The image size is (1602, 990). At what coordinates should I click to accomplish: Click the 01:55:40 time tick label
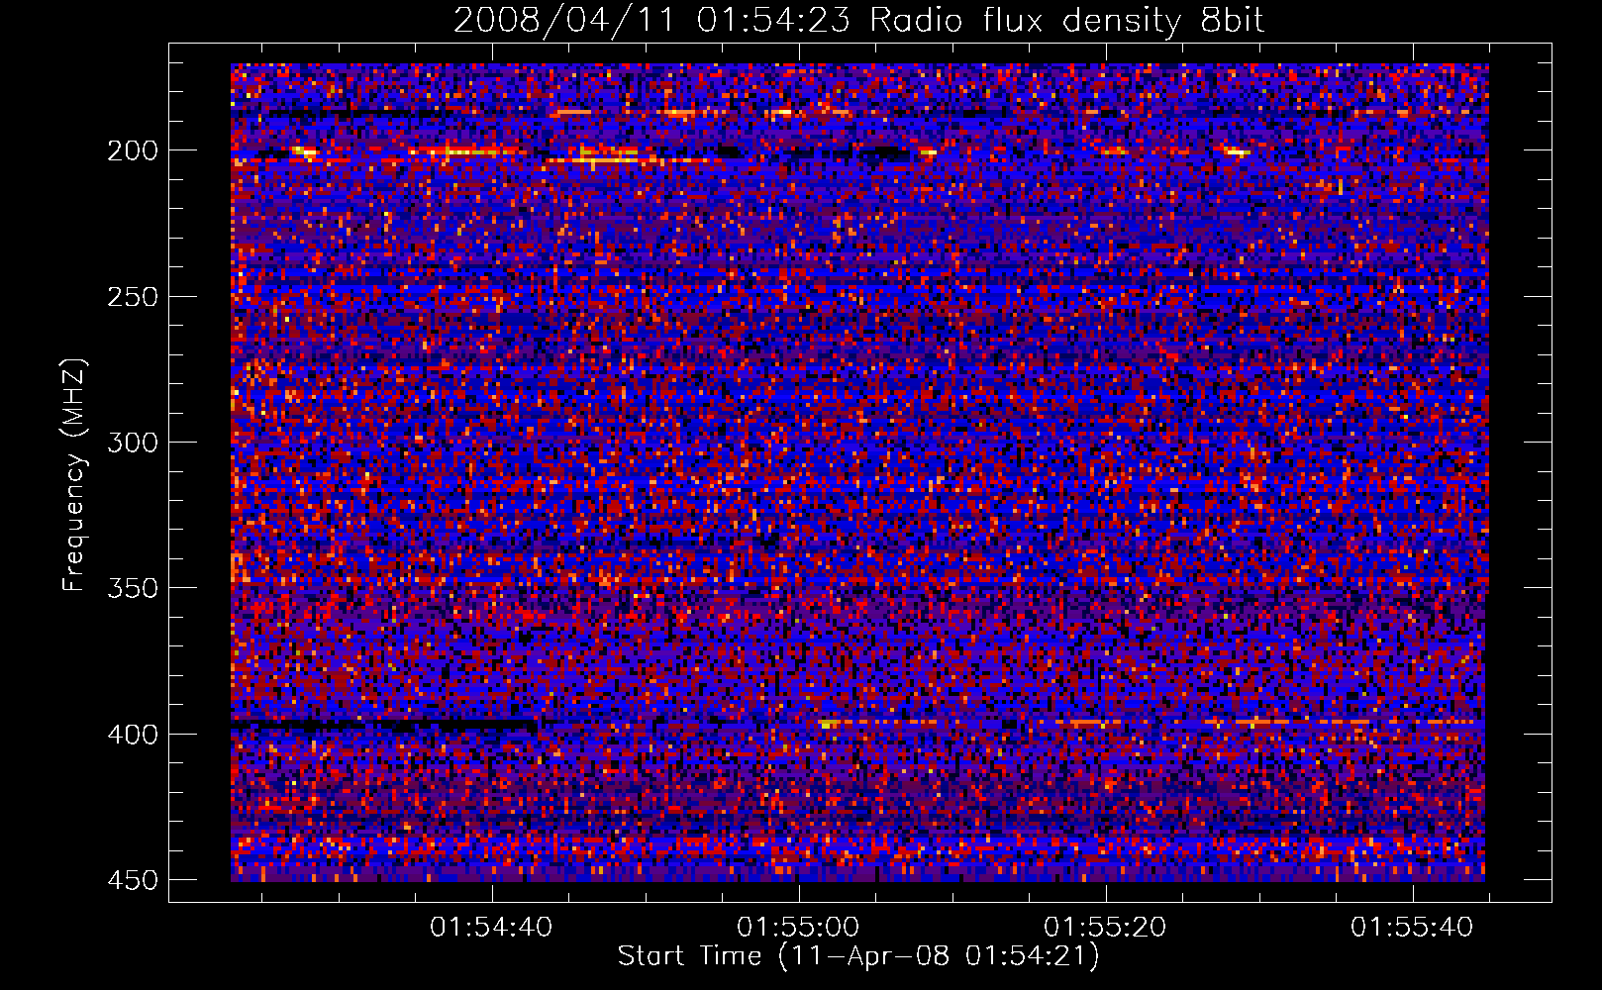point(1412,928)
